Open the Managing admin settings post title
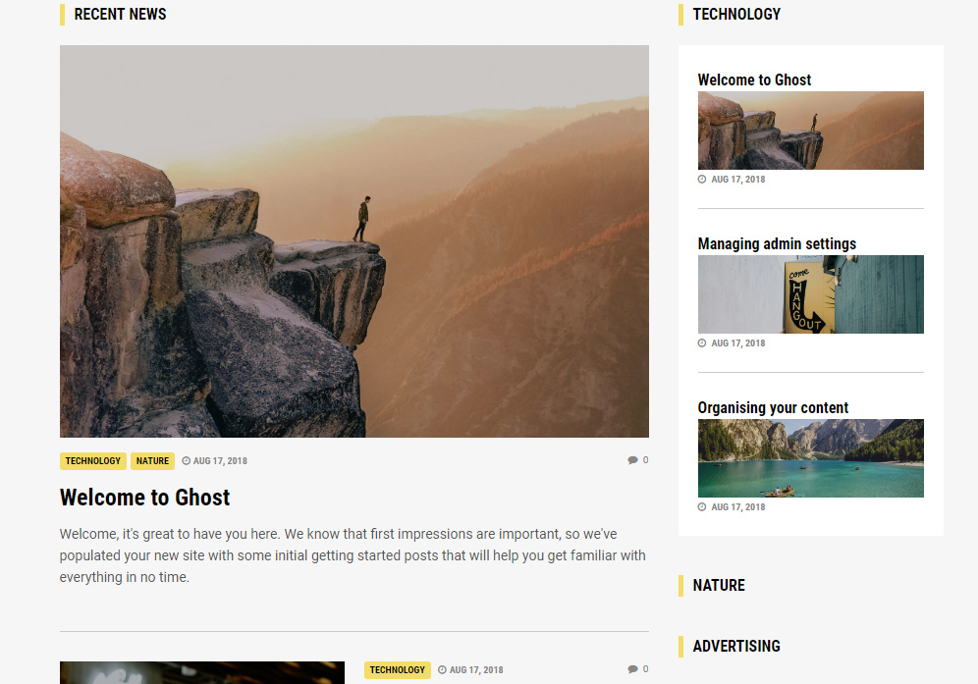 [x=777, y=243]
